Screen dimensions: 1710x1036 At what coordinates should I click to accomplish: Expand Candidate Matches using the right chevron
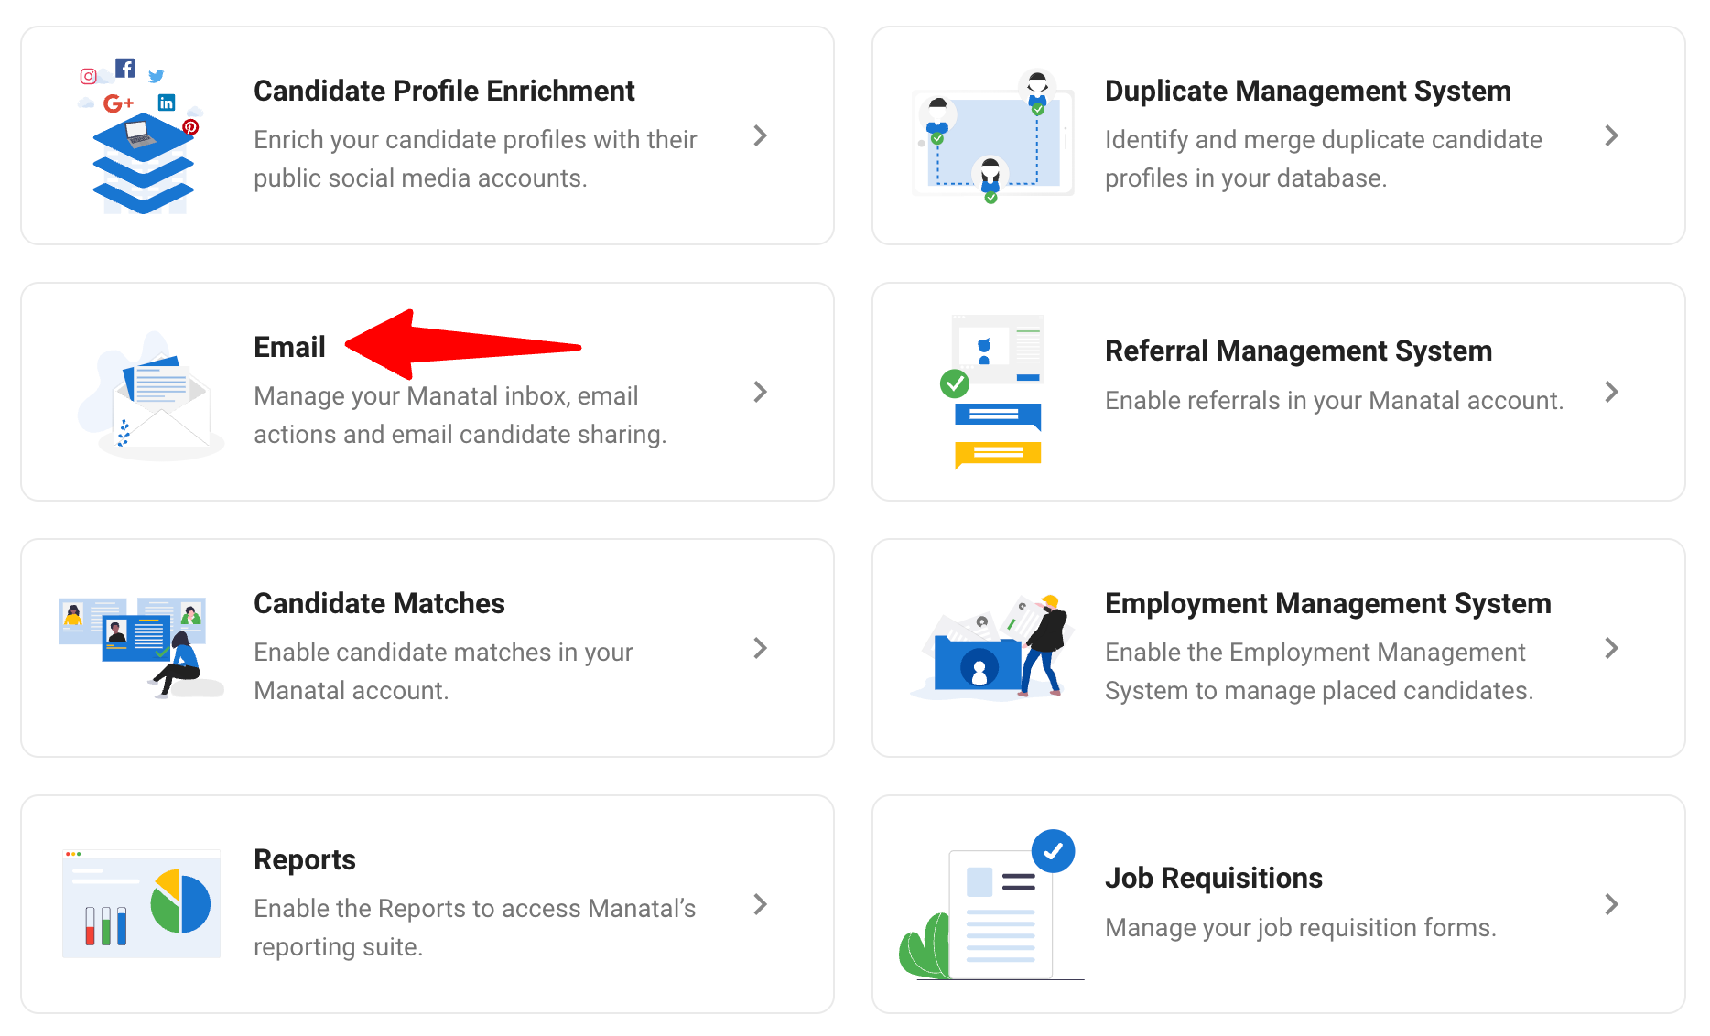pos(760,648)
